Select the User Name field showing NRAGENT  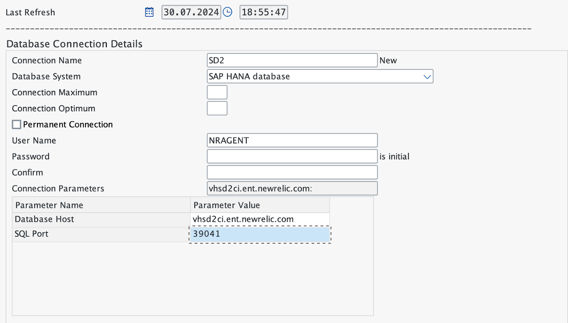point(292,140)
